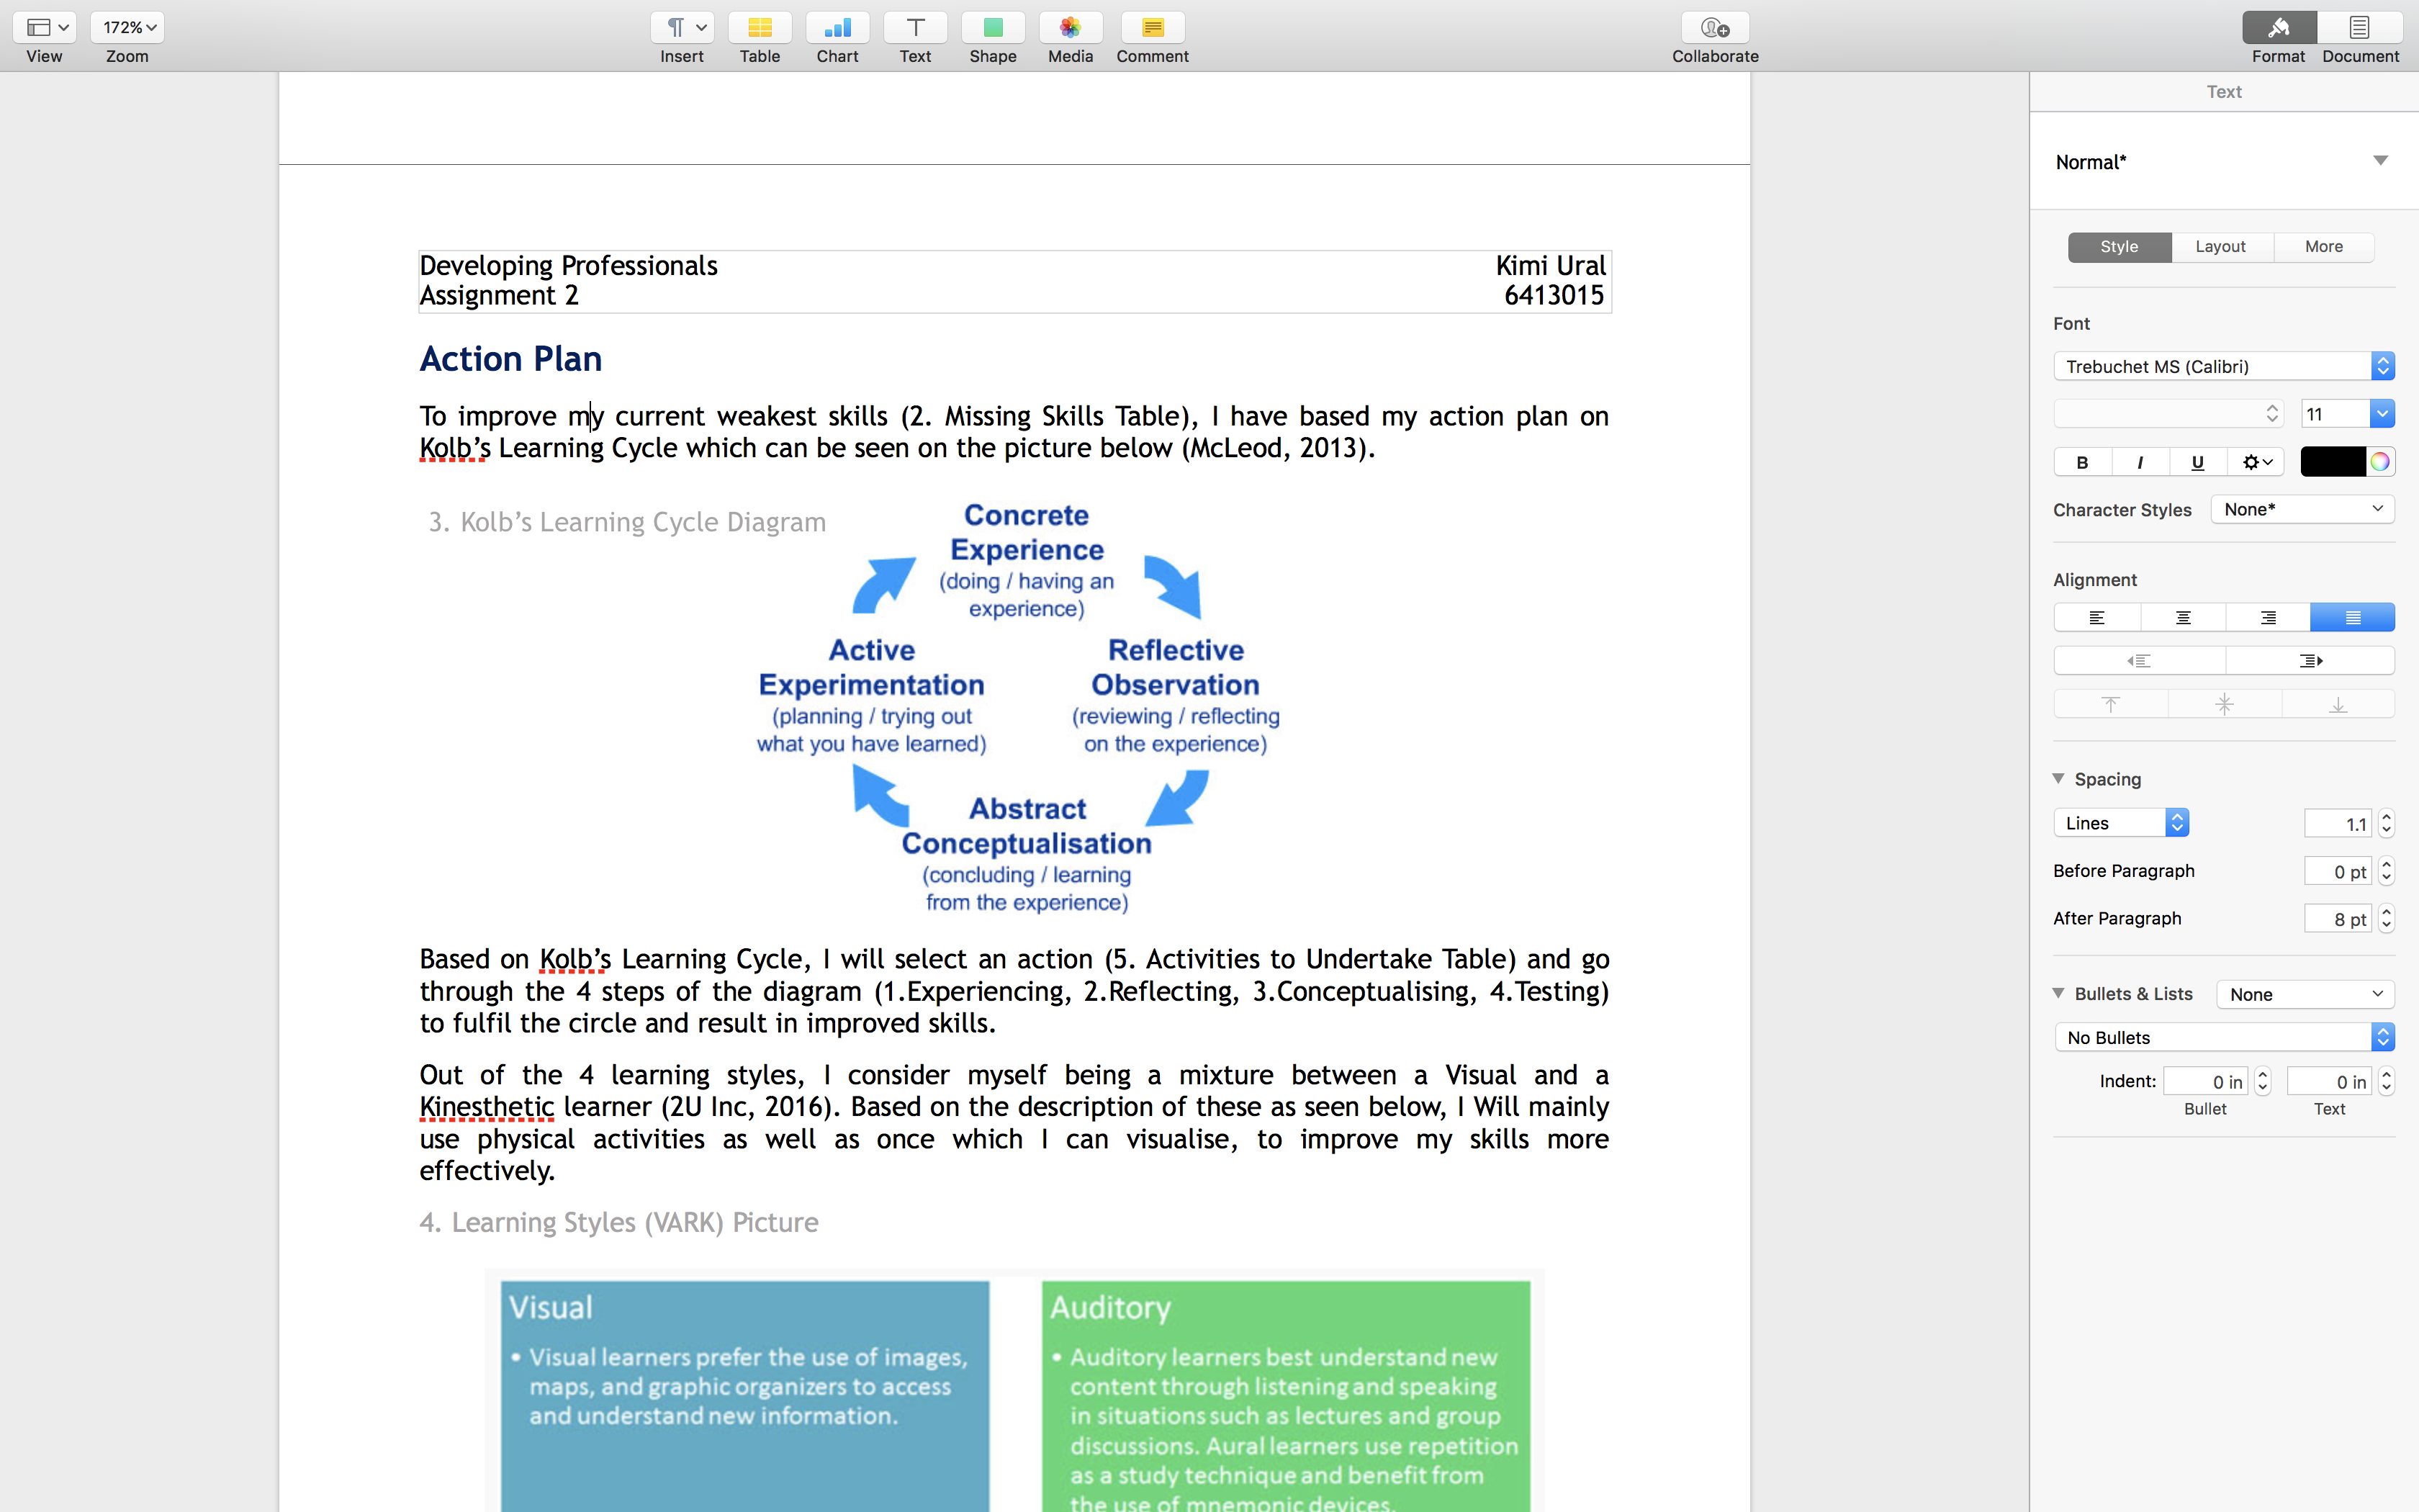The width and height of the screenshot is (2419, 1512).
Task: Switch to the More tab
Action: [2323, 247]
